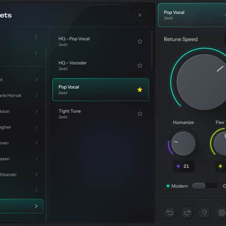226x226 pixels.
Task: Click the Undo arrow icon
Action: click(170, 212)
